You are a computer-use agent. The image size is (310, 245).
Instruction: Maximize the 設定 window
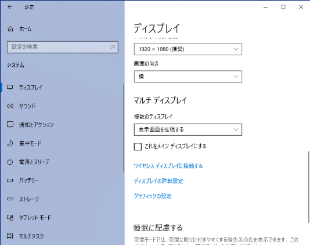[x=283, y=7]
